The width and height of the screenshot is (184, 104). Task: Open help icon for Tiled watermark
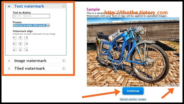click(63, 69)
